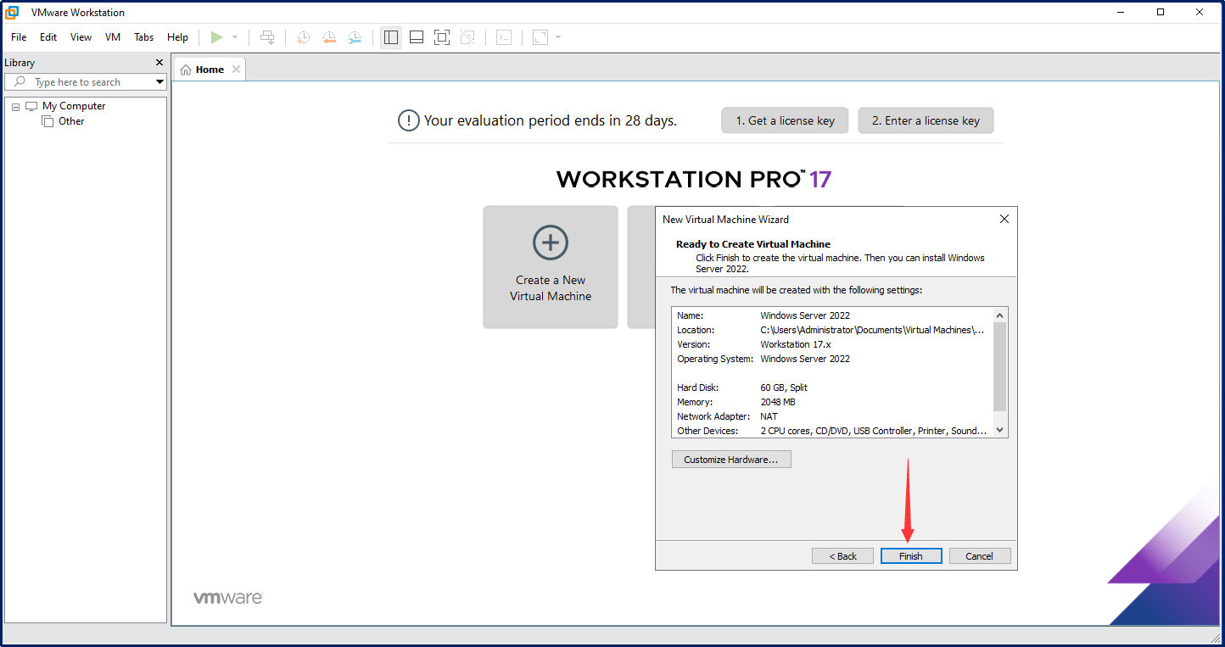Click the Take Snapshot clock icon
The image size is (1225, 647).
coord(303,37)
